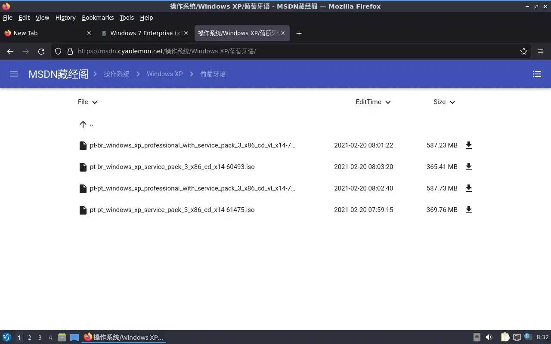Switch to the New Tab tab
551x344 pixels.
tap(47, 33)
